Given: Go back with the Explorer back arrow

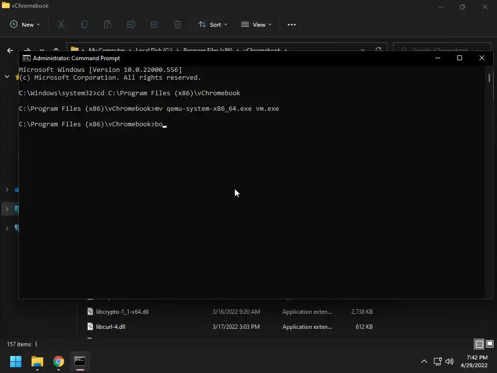Looking at the screenshot, I should (10, 51).
